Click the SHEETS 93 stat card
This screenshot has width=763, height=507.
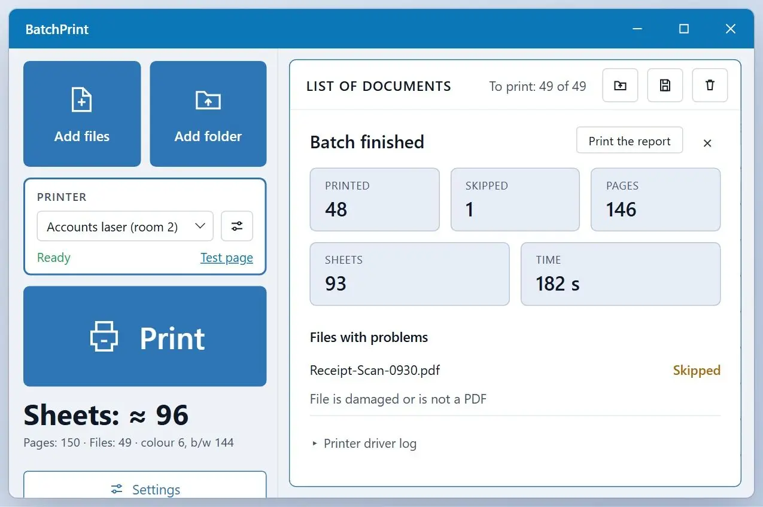[409, 274]
